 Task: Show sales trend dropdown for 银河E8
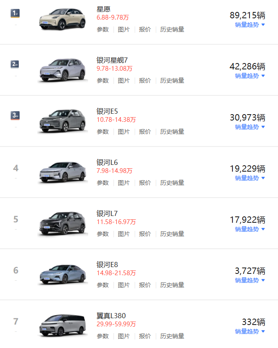point(250,280)
